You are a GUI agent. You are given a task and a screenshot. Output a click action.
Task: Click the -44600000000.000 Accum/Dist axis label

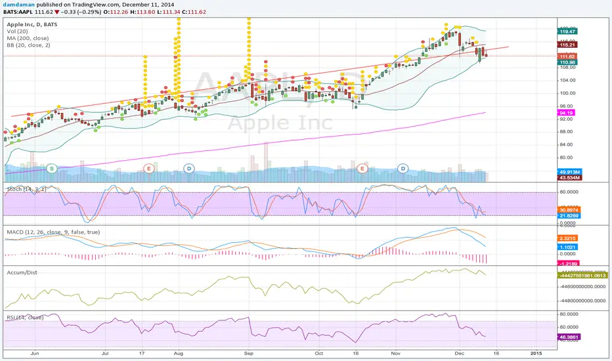[582, 287]
